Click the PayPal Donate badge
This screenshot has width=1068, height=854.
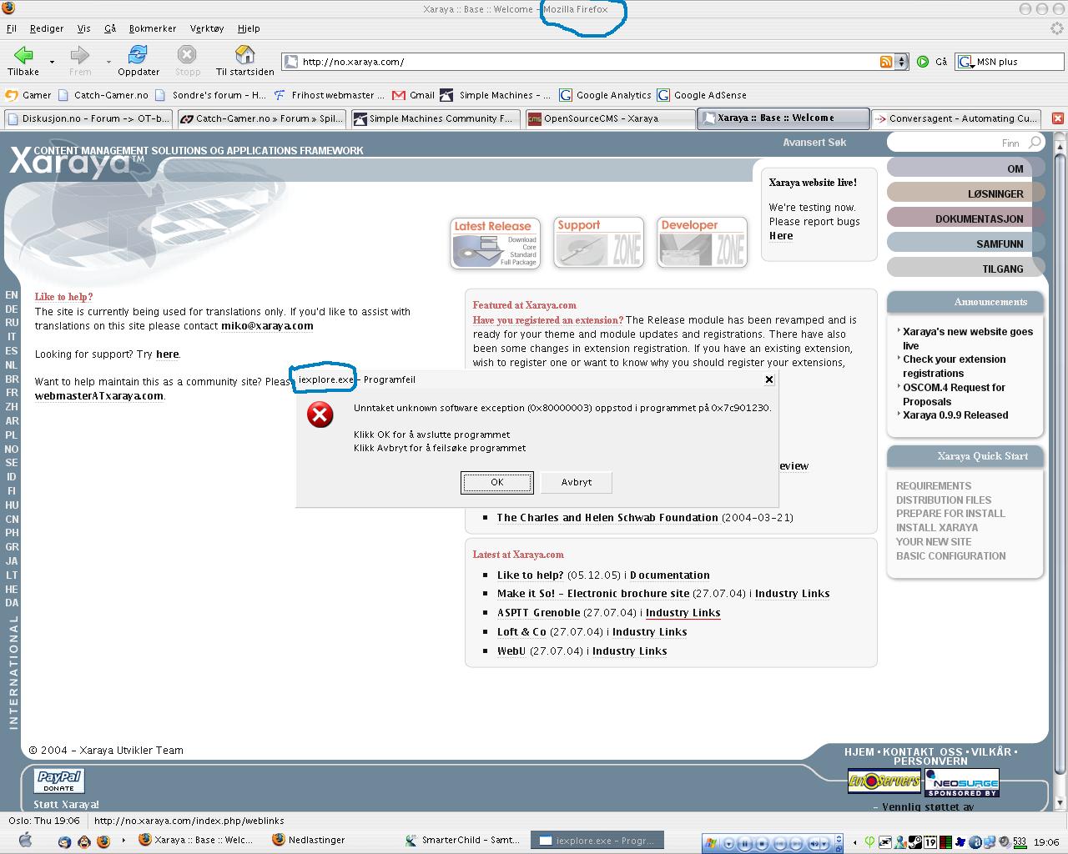point(59,781)
